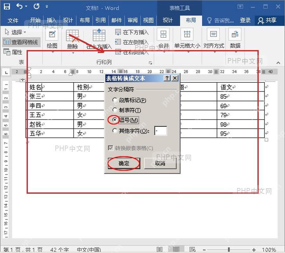Click the 数据 data icon

coord(235,34)
